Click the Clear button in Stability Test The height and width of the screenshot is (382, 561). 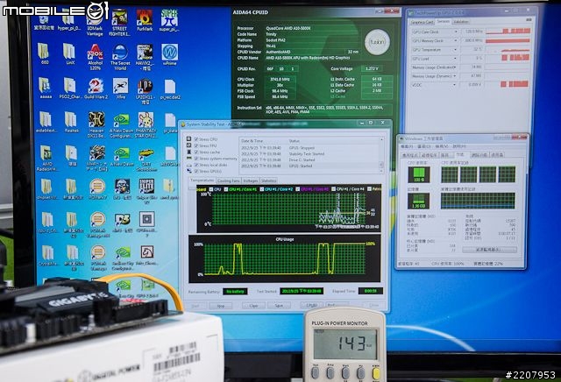tap(253, 306)
